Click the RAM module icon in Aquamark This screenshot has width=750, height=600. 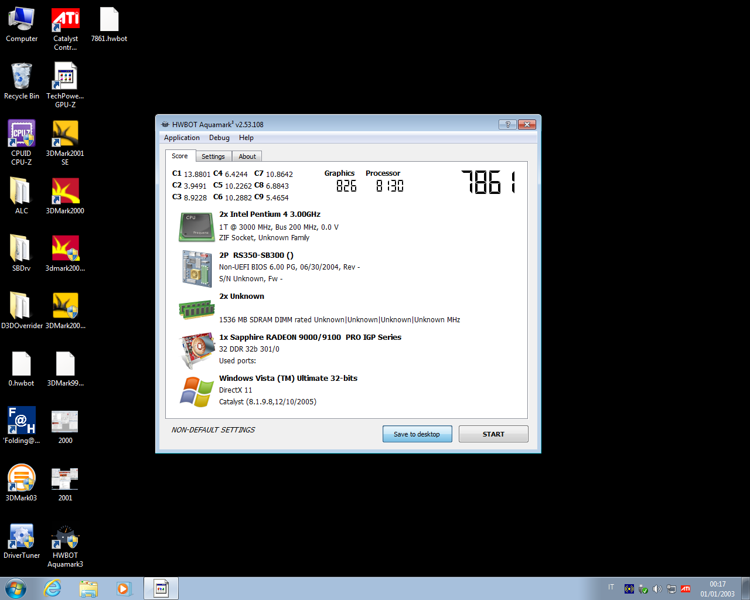[197, 309]
